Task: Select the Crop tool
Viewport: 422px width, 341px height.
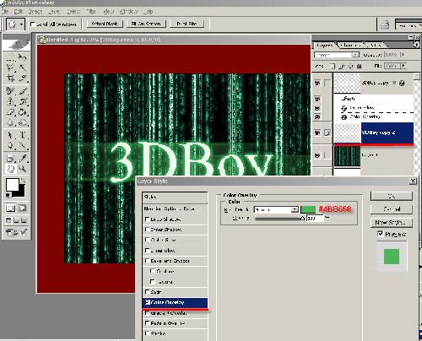Action: (11, 78)
